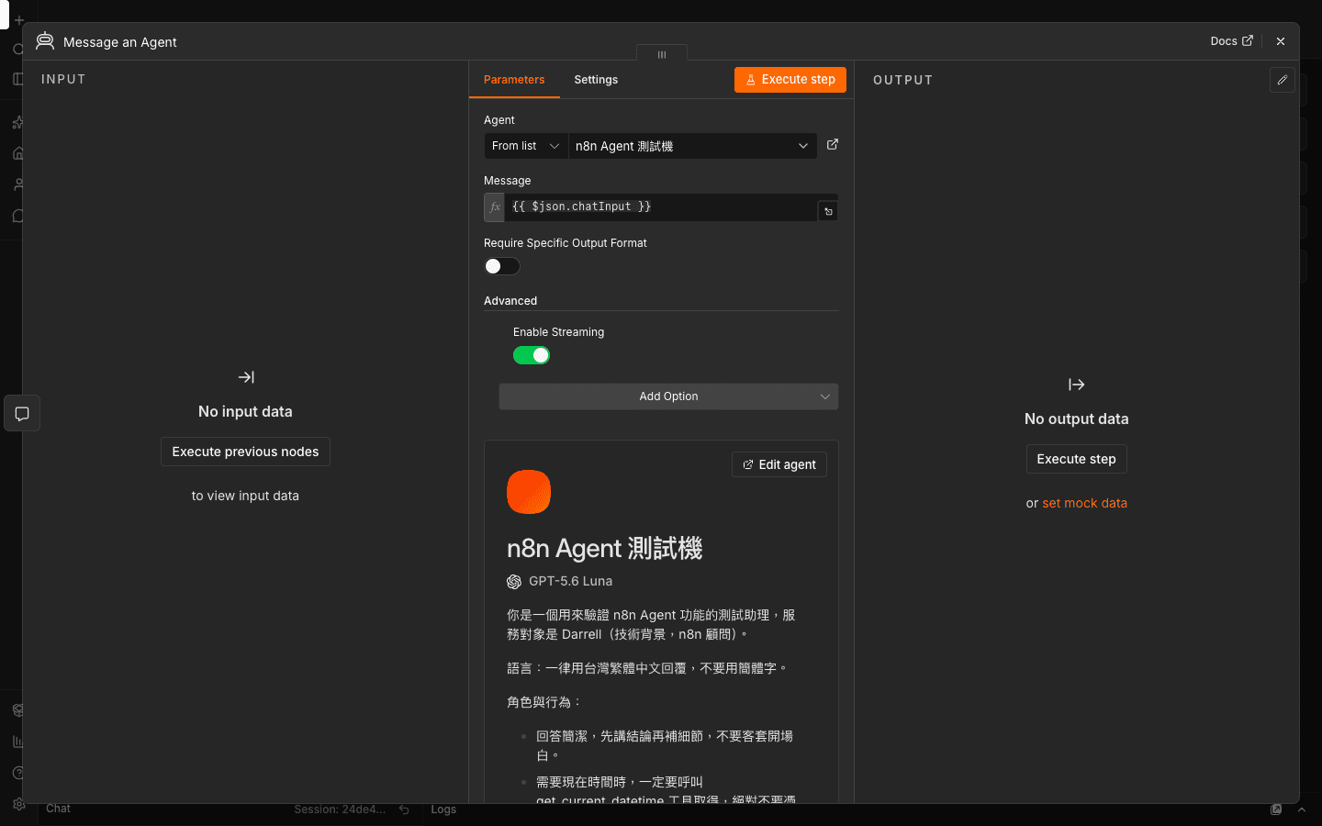Disable the Enable Streaming toggle

click(532, 355)
